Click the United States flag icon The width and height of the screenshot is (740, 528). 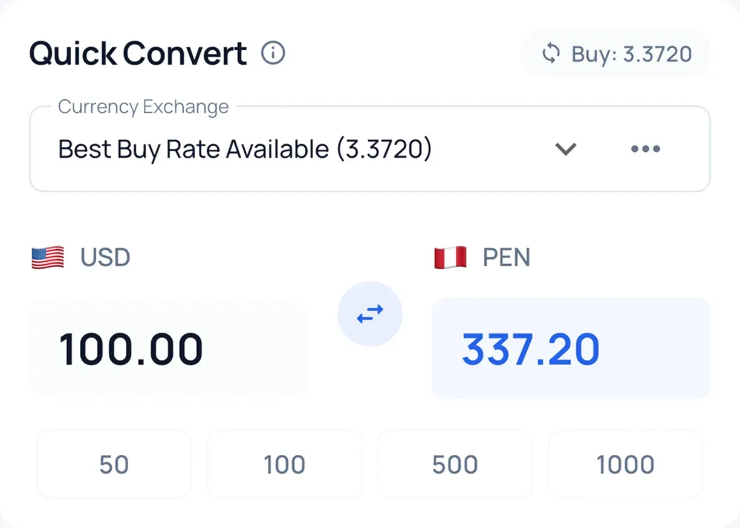pos(48,258)
